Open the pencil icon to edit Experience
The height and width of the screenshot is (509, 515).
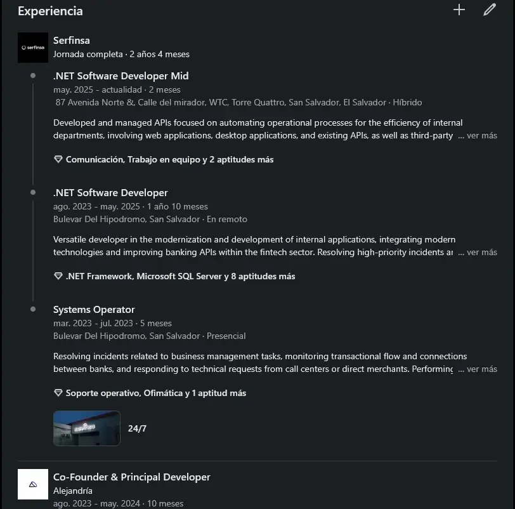(x=489, y=10)
